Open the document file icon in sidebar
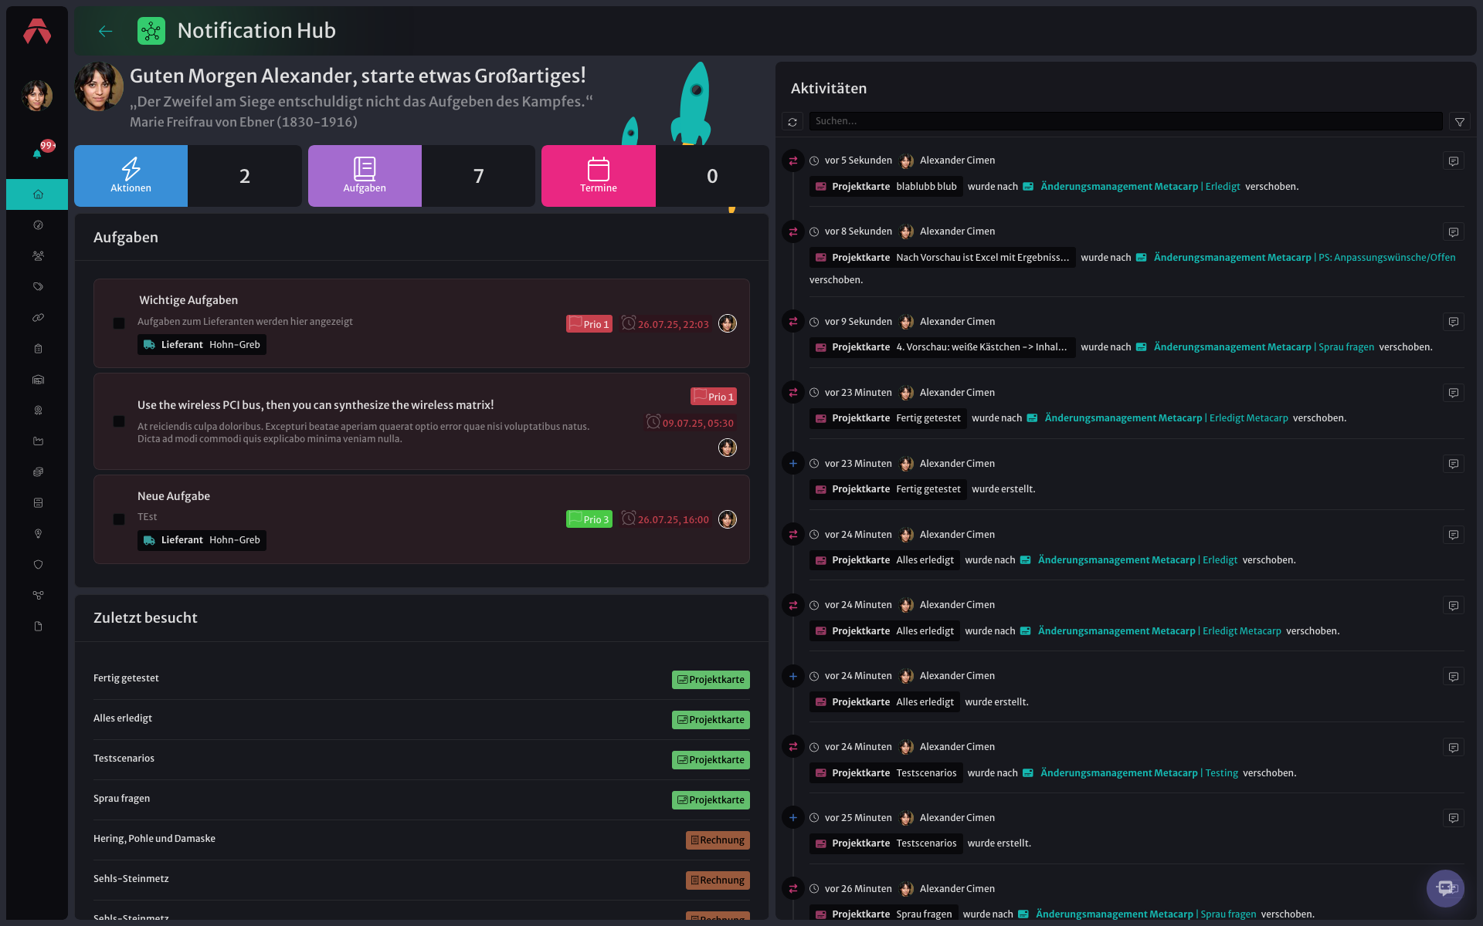 pyautogui.click(x=38, y=627)
